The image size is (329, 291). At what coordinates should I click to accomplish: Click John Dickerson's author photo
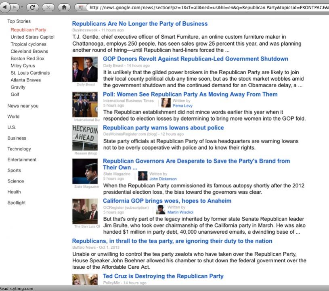(x=142, y=176)
